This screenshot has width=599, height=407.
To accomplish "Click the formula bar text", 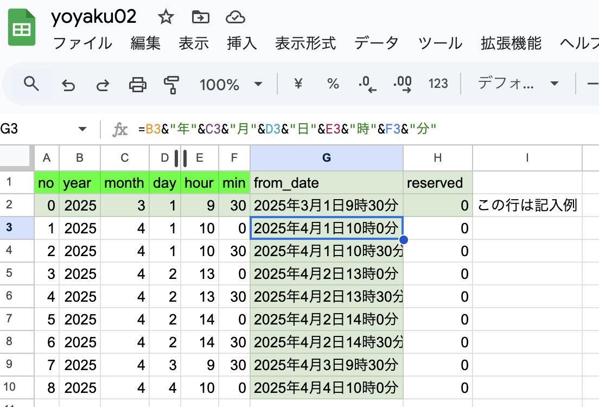I will point(287,129).
